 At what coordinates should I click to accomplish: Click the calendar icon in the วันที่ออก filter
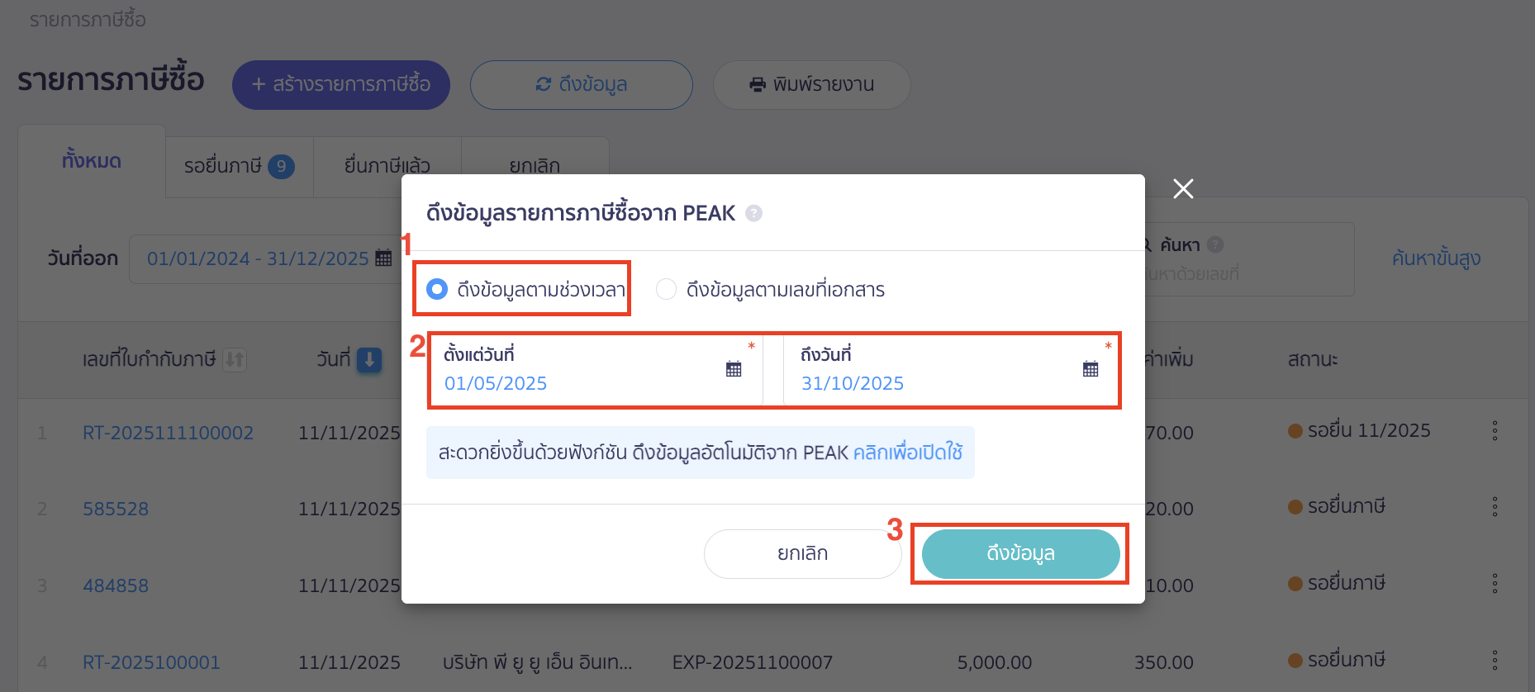[x=383, y=258]
